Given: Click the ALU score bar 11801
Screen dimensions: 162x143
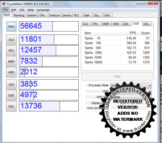Looking at the screenshot, I should [x=49, y=40].
